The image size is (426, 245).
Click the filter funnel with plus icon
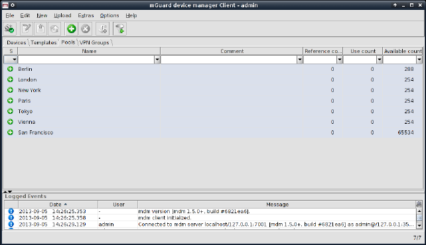(120, 28)
